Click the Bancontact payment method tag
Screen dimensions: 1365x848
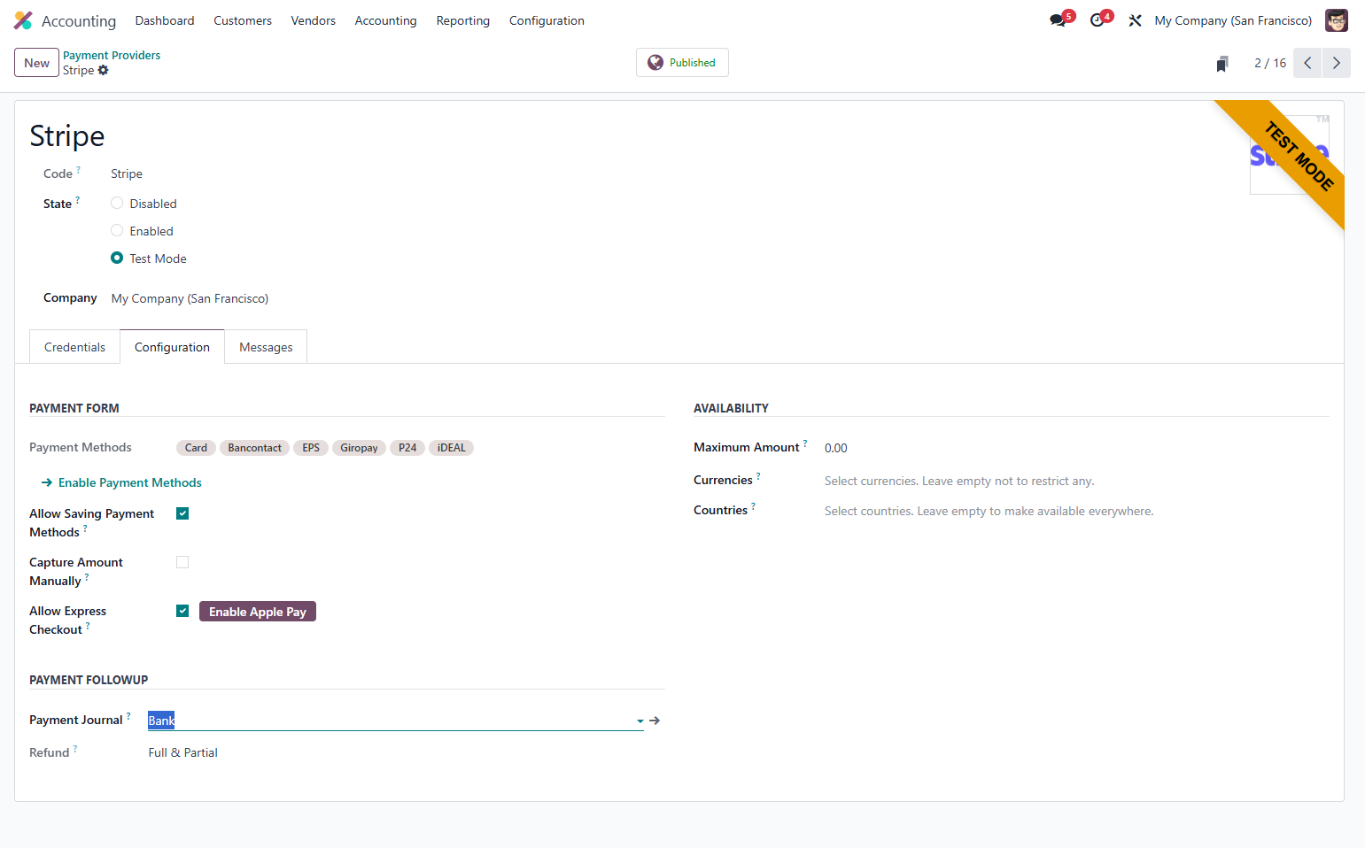(254, 448)
